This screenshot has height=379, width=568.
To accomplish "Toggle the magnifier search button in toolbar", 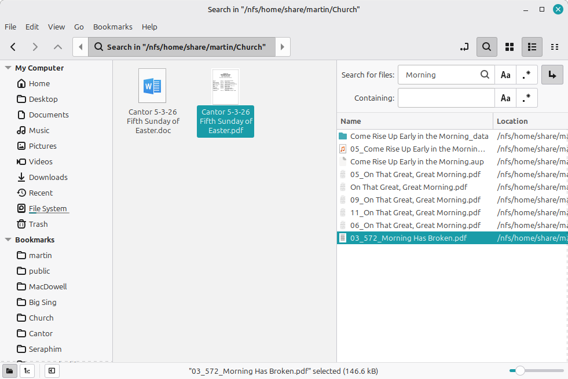I will (486, 47).
